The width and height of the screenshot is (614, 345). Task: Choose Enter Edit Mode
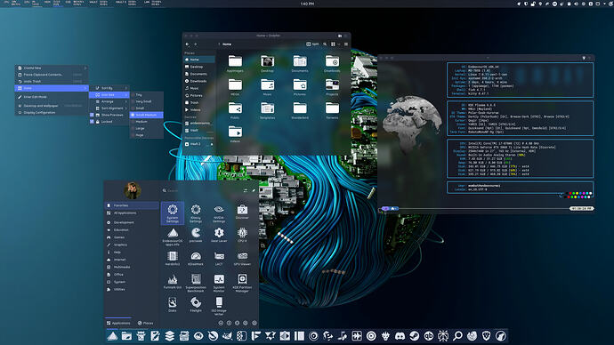point(52,97)
